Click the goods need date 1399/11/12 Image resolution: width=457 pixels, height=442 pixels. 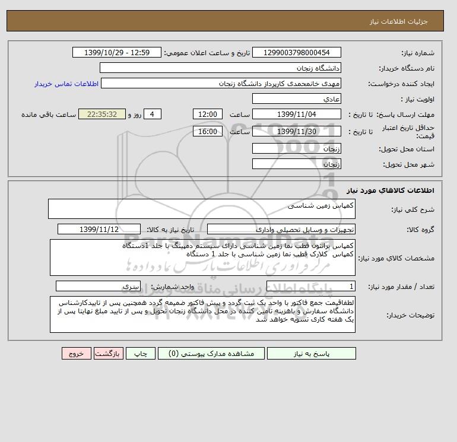point(99,229)
